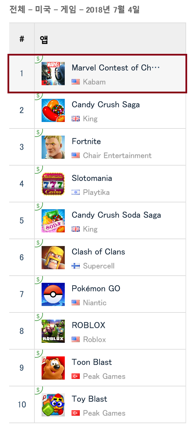Open the Fortnite title link
Viewport: 195px width, 429px height.
tap(86, 141)
